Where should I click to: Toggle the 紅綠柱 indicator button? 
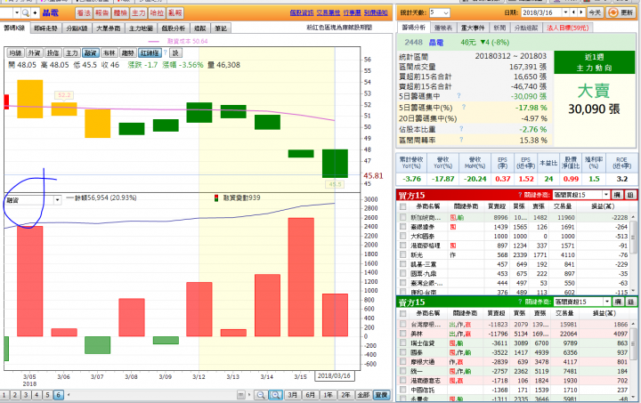tap(150, 53)
